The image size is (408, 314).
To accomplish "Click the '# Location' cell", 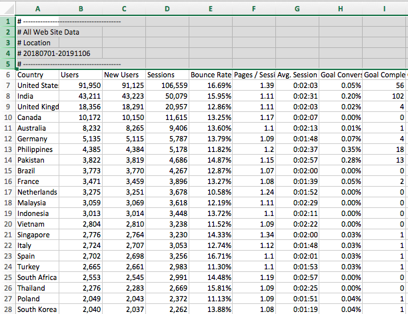I will click(x=37, y=43).
